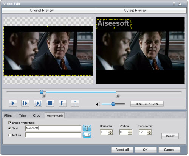Set trim start with left bracket button

coord(62,103)
